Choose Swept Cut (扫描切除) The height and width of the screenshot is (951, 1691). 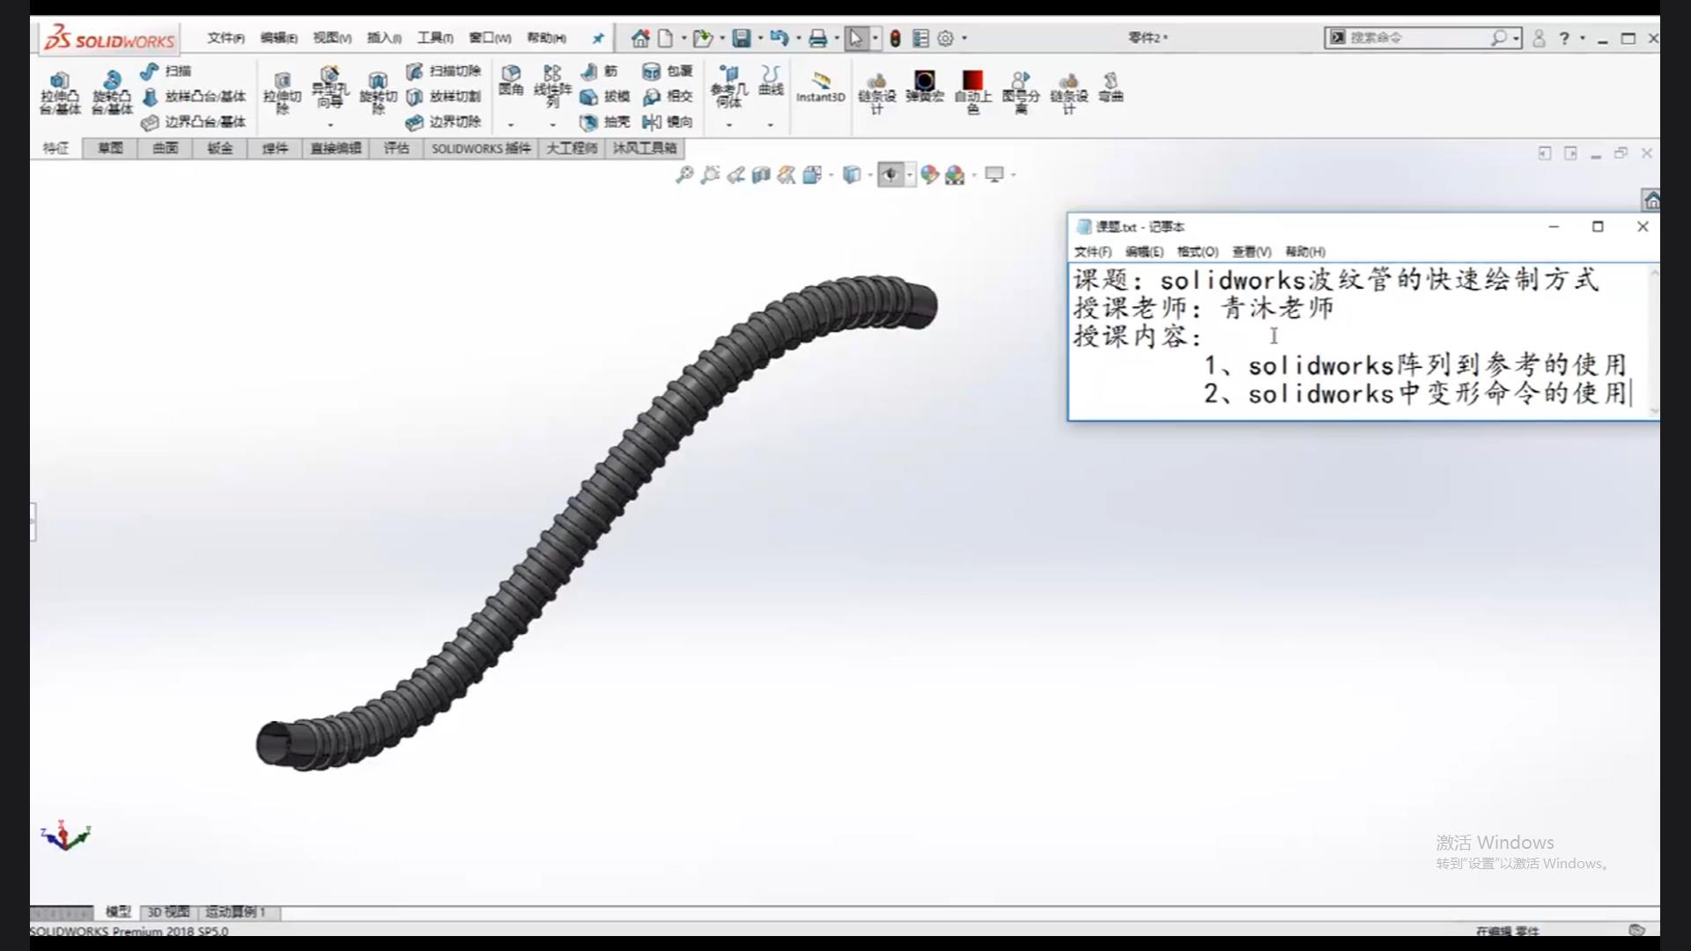(443, 70)
